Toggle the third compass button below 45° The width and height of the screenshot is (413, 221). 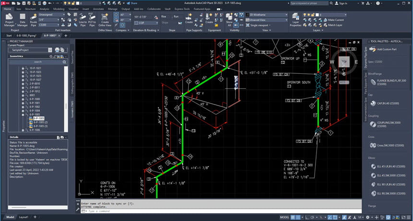[x=122, y=25]
